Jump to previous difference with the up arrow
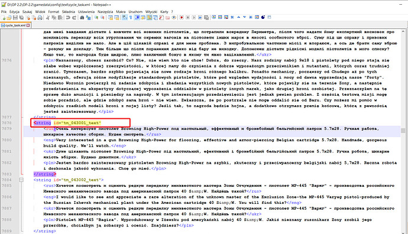Image resolution: width=408 pixels, height=234 pixels. coord(238,17)
